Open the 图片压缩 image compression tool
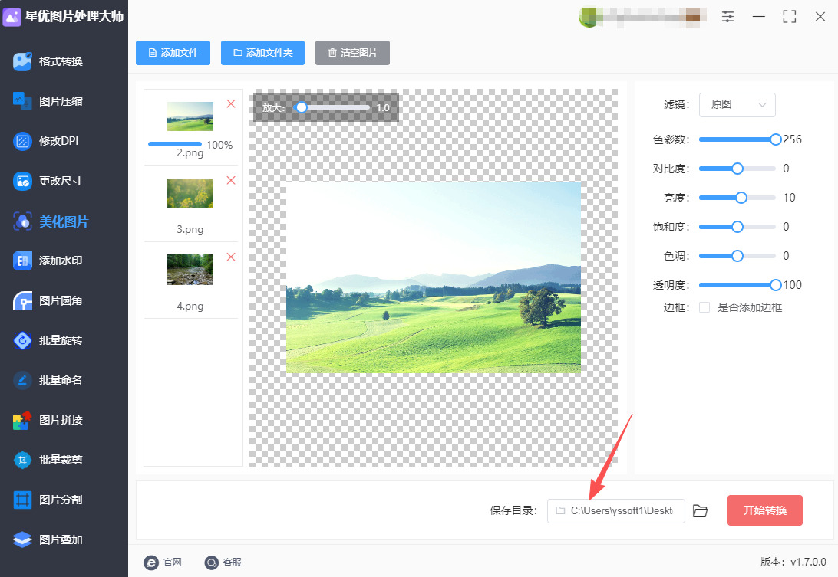838x577 pixels. tap(48, 101)
